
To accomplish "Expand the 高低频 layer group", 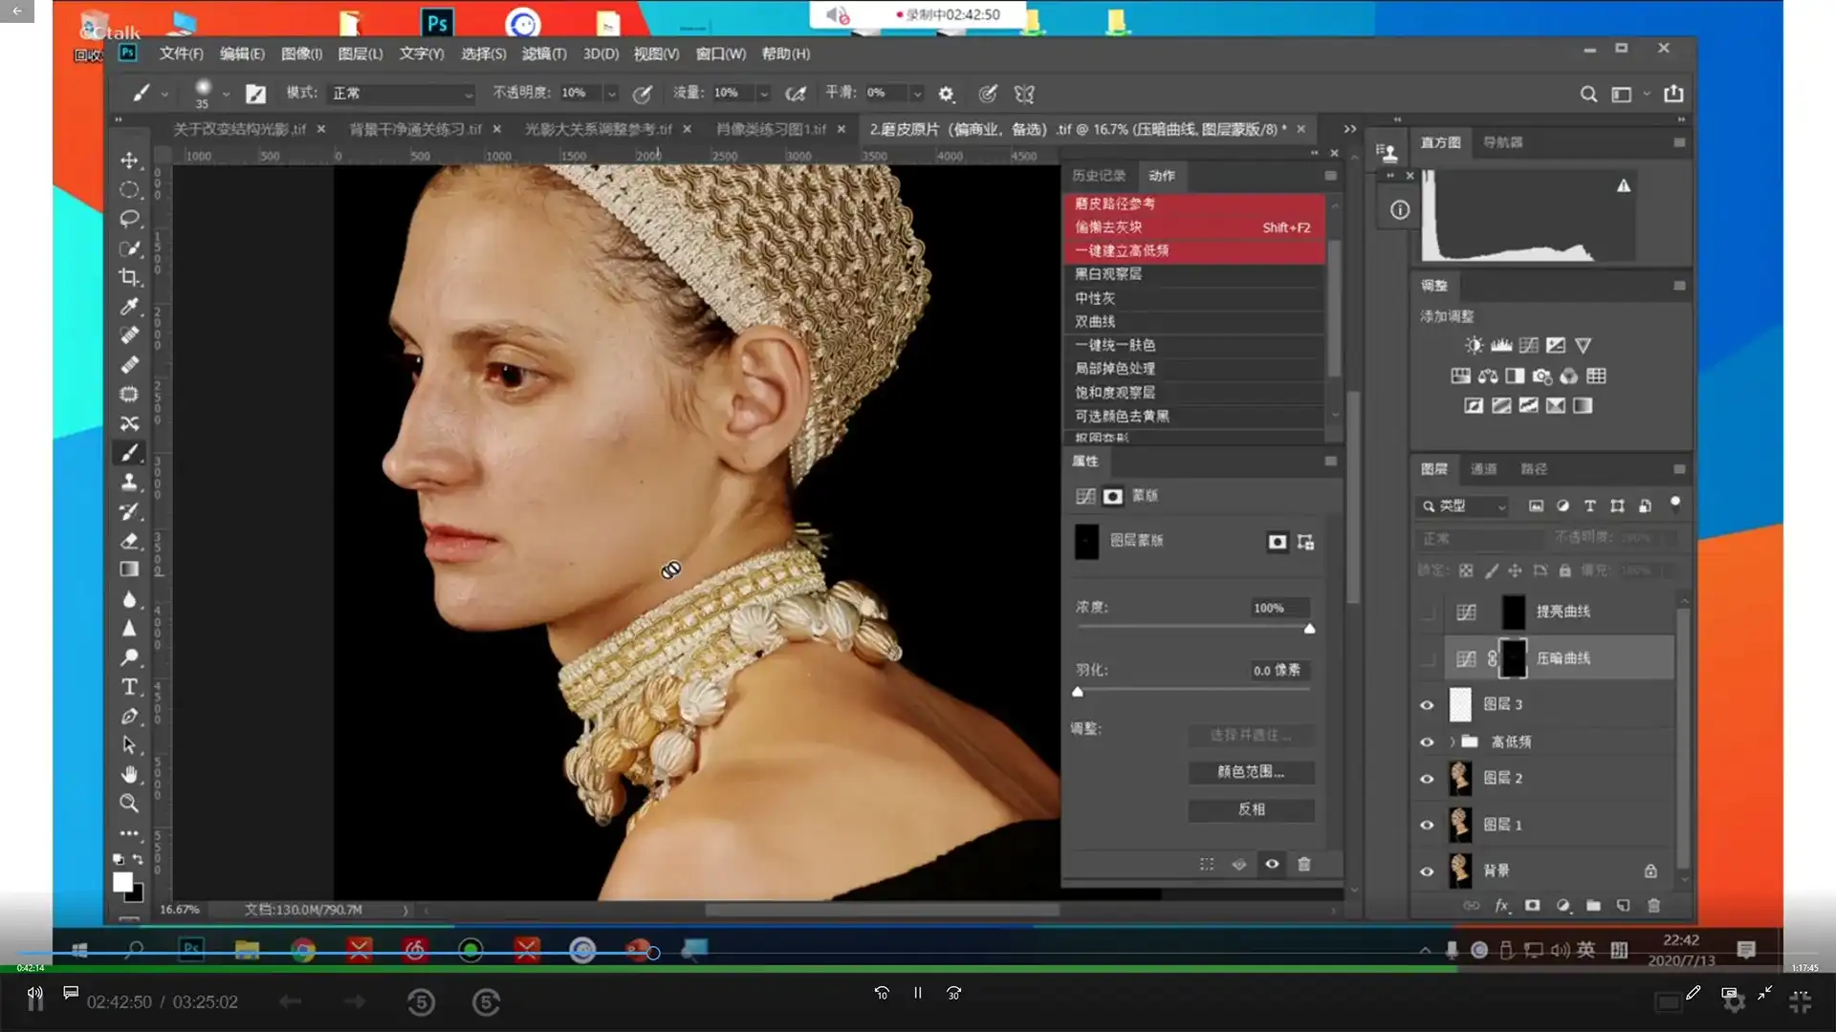I will [x=1452, y=742].
